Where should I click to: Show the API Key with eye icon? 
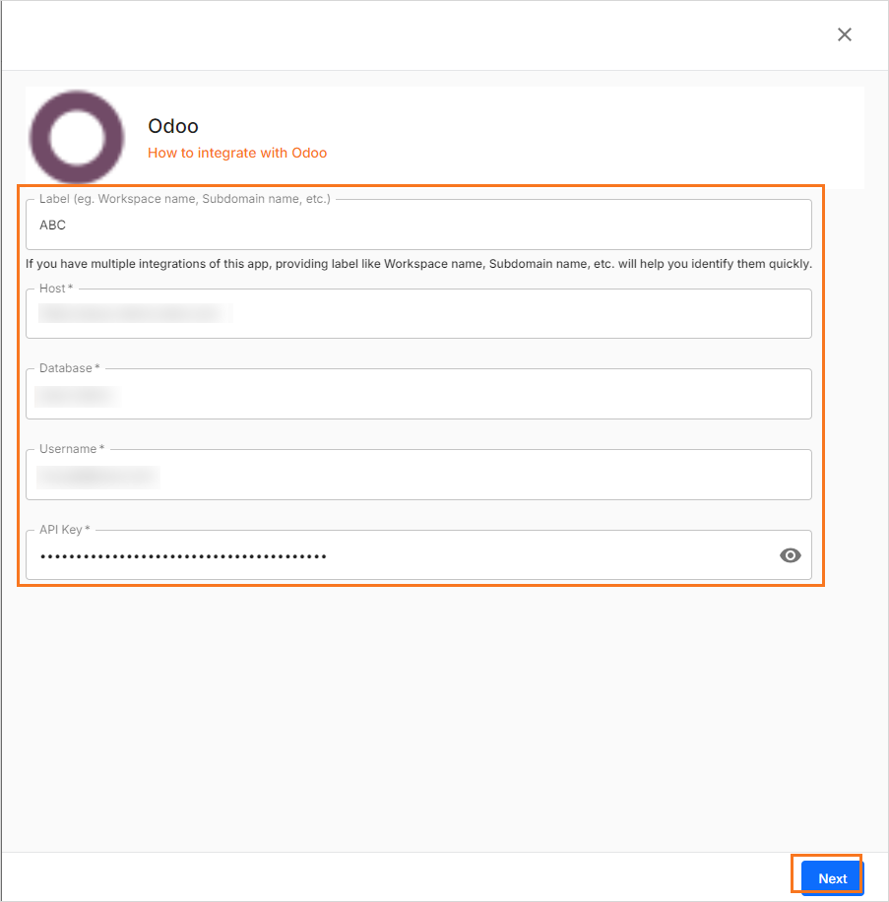pos(791,555)
